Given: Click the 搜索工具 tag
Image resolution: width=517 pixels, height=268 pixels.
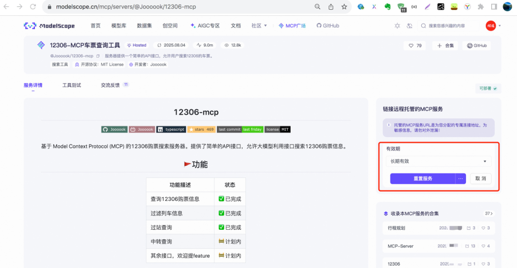Looking at the screenshot, I should point(60,64).
